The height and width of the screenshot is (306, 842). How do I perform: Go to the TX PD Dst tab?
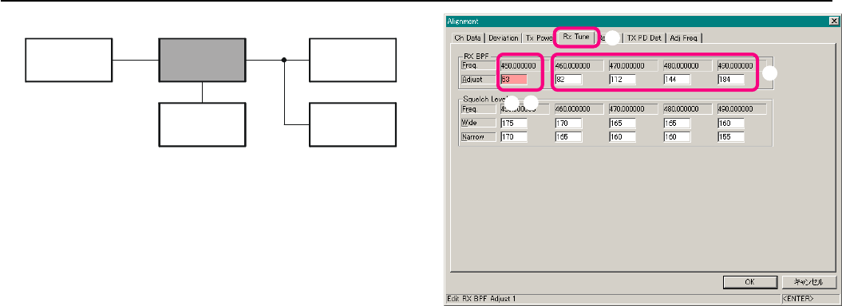point(644,38)
